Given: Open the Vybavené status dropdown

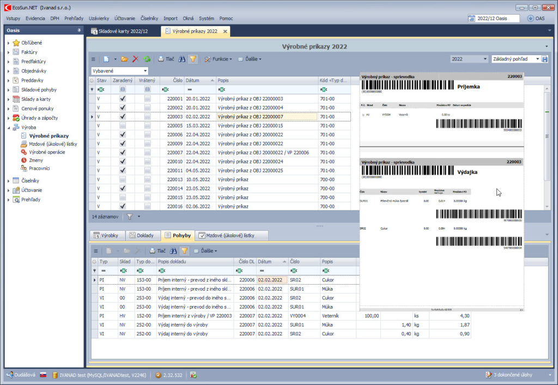Looking at the screenshot, I should 145,71.
